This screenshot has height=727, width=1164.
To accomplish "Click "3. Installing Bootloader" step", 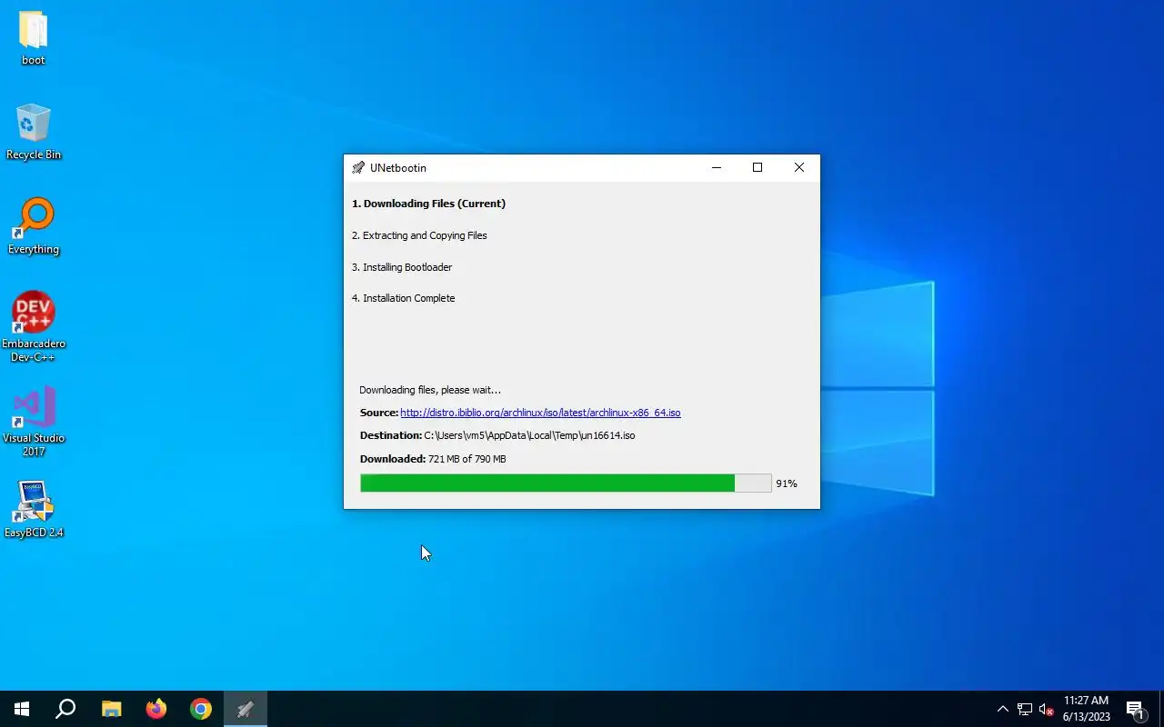I will tap(402, 267).
